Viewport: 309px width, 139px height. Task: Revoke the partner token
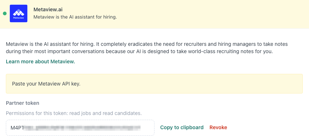[x=218, y=127]
